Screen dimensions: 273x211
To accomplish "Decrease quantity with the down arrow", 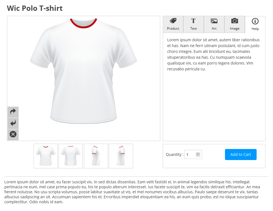I will pos(198,155).
